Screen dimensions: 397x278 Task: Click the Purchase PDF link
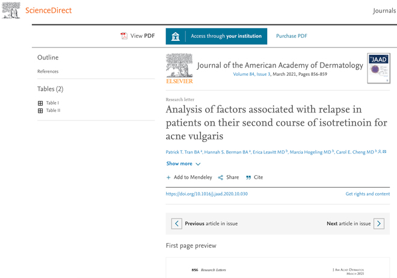click(x=292, y=36)
